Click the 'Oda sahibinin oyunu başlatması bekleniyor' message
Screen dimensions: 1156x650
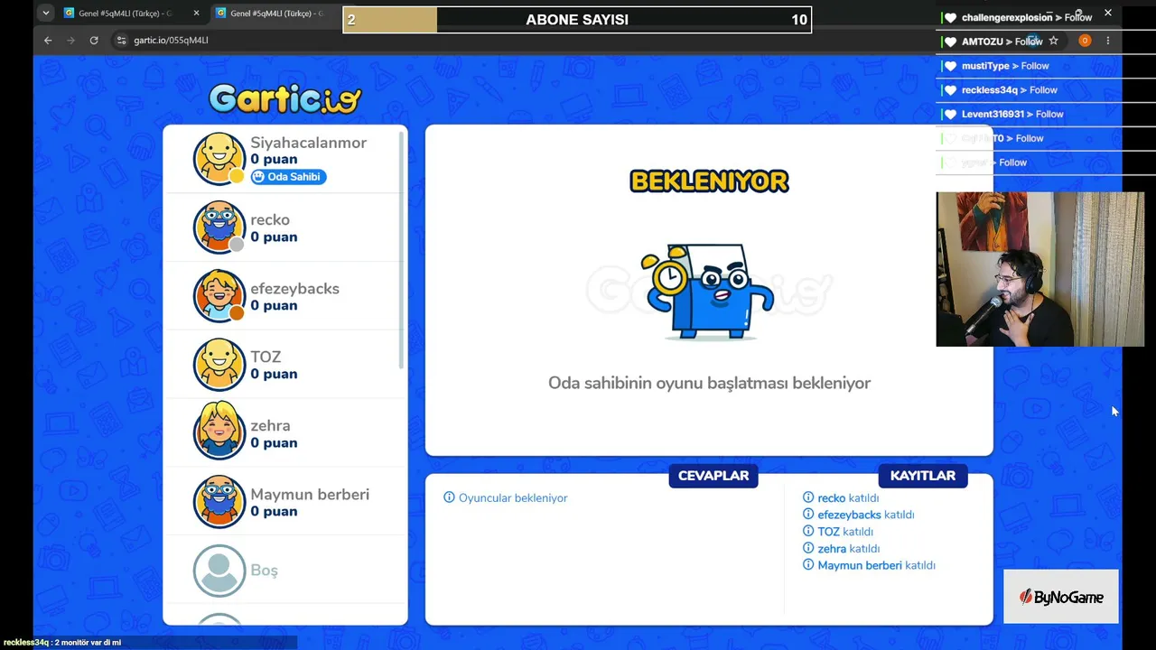coord(709,383)
